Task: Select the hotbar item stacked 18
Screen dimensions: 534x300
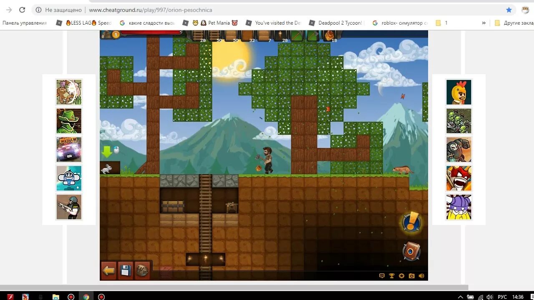Action: pos(330,36)
